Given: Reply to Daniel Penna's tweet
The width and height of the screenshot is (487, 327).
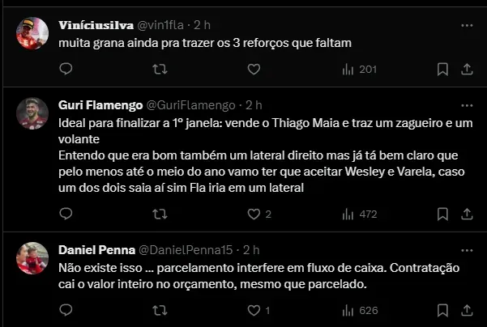Looking at the screenshot, I should 66,310.
